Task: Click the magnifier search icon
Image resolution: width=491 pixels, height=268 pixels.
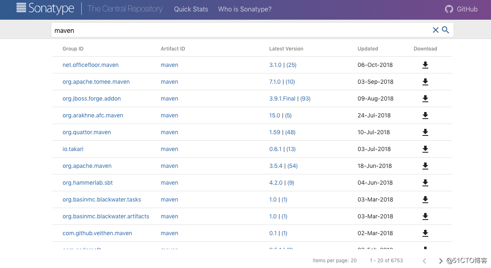Action: (445, 30)
